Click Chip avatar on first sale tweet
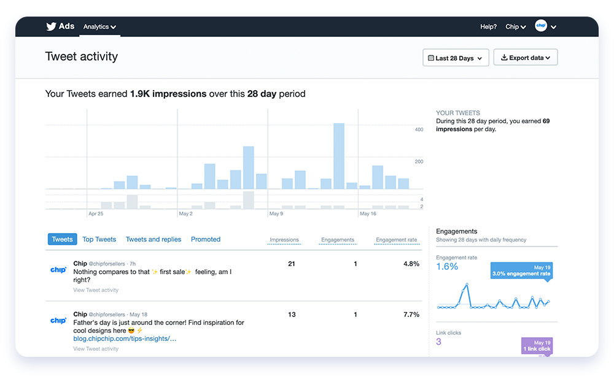Image resolution: width=614 pixels, height=382 pixels. (x=58, y=270)
